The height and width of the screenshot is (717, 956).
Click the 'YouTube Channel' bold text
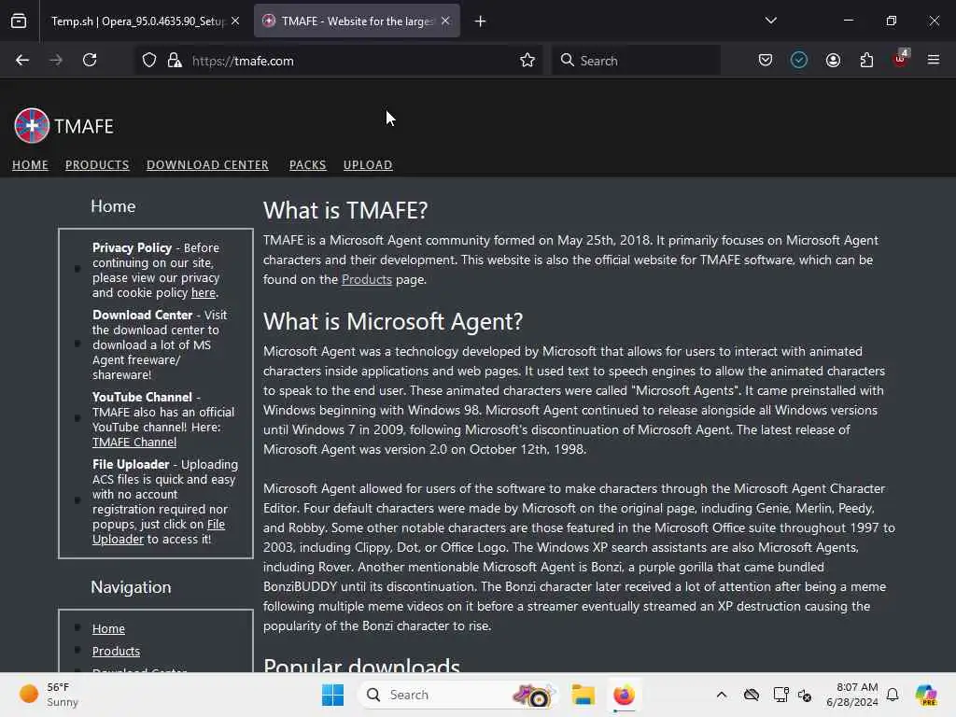142,397
